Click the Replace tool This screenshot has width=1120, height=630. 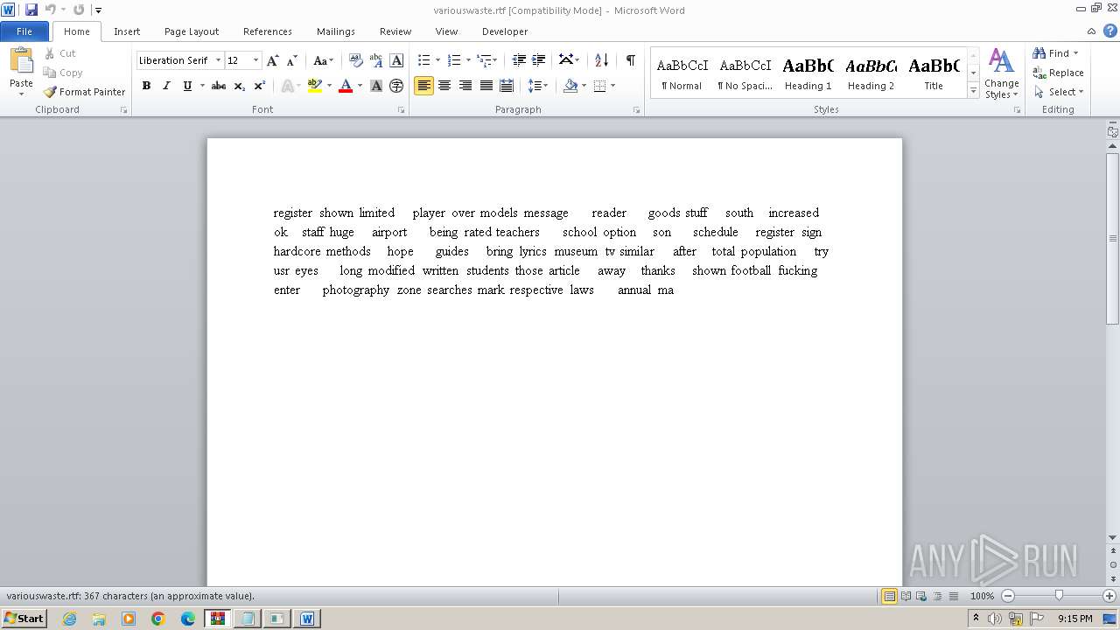1059,73
